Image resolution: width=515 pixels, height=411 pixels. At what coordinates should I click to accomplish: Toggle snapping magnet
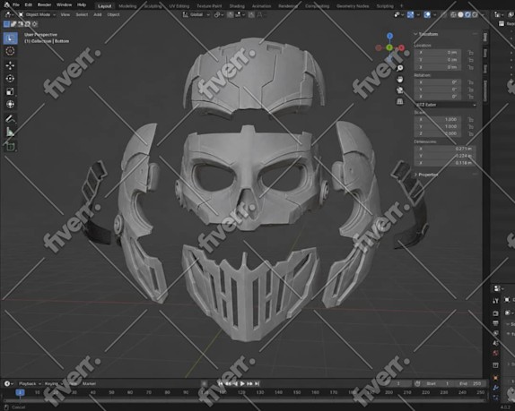[x=231, y=14]
